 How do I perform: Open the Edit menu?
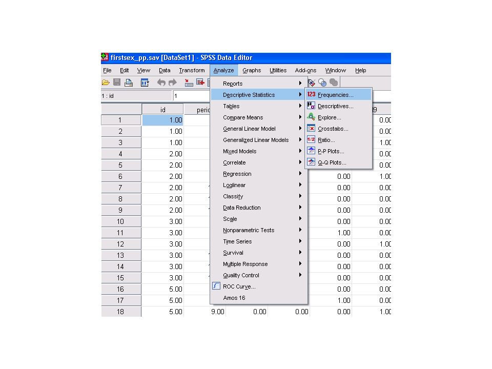(124, 70)
